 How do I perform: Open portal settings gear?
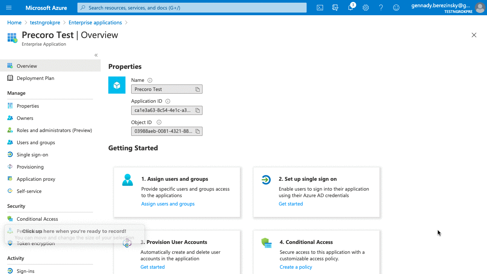click(366, 8)
